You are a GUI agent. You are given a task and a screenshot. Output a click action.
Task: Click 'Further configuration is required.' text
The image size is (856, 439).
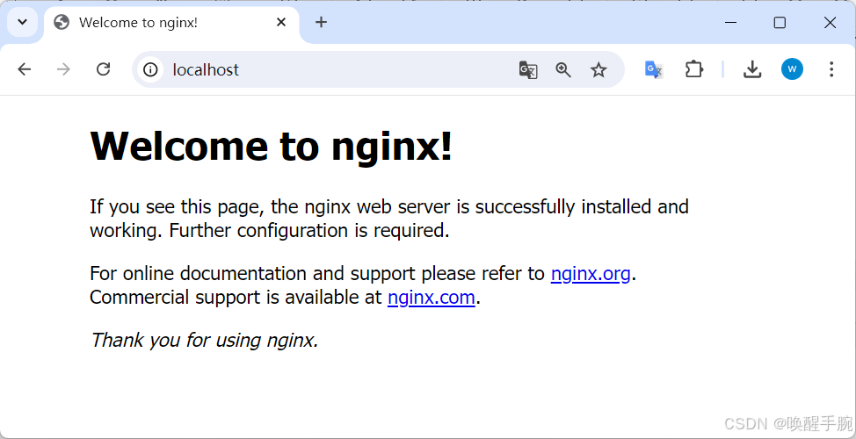pyautogui.click(x=309, y=231)
